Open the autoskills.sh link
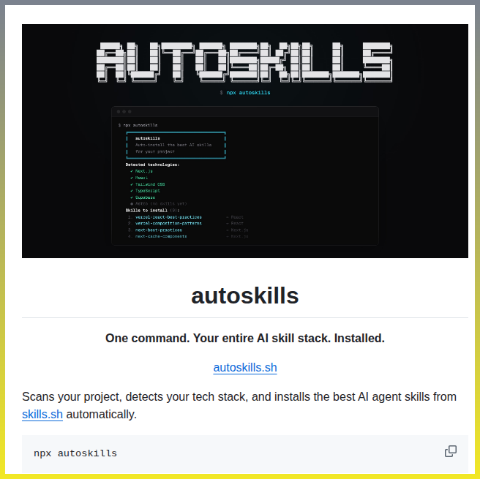The width and height of the screenshot is (480, 479). [x=245, y=367]
